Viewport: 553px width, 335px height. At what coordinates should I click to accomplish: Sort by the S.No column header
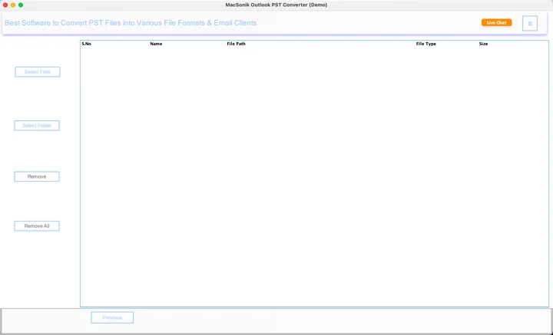[x=86, y=44]
